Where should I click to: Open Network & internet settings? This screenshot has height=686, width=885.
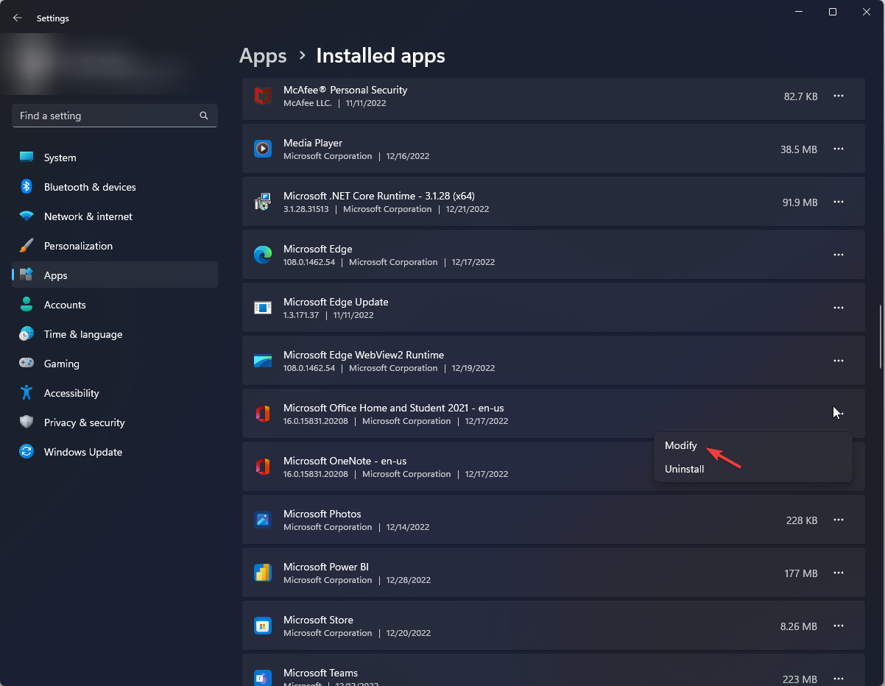pos(115,216)
